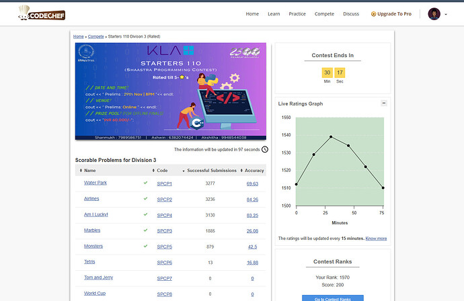Viewport: 464px width, 301px height.
Task: Open the Learn menu
Action: [x=274, y=14]
